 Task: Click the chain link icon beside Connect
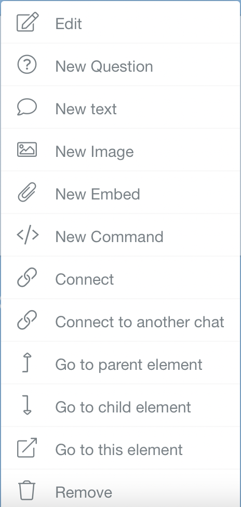tap(27, 277)
